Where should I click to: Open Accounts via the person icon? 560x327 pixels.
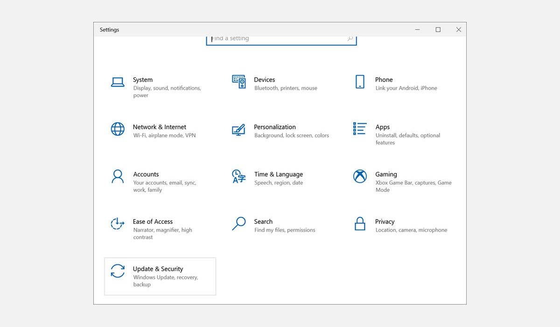118,177
